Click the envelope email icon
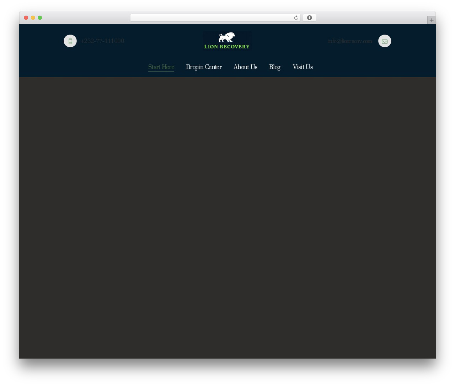 pos(385,41)
